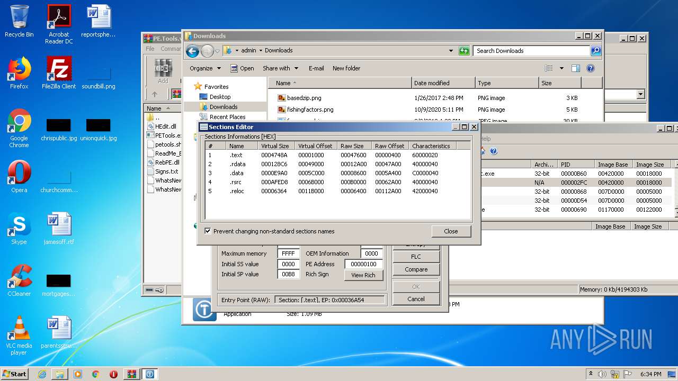Screen dimensions: 678x381
Task: Launch CCleaner desktop shortcut
Action: coord(19,280)
